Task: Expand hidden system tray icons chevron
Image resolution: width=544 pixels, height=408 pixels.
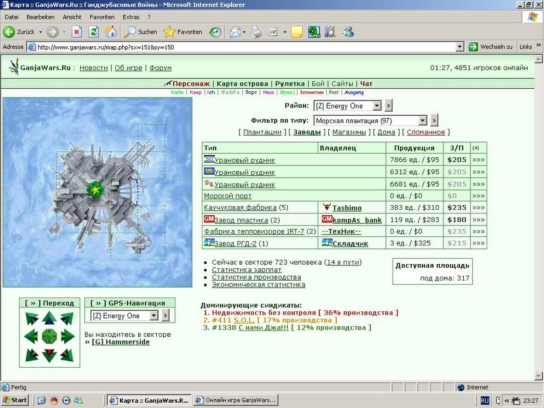Action: (507, 401)
